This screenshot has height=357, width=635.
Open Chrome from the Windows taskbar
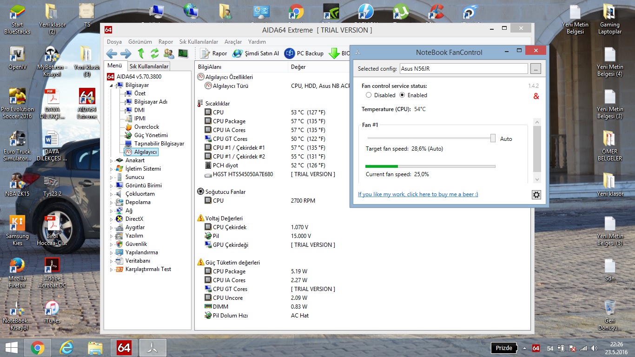tap(38, 348)
